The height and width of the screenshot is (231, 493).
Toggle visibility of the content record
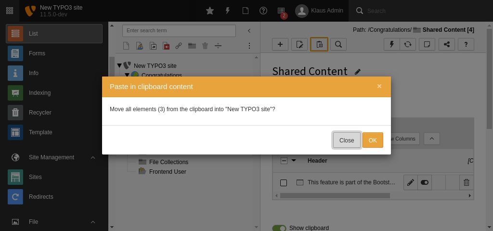[x=425, y=182]
